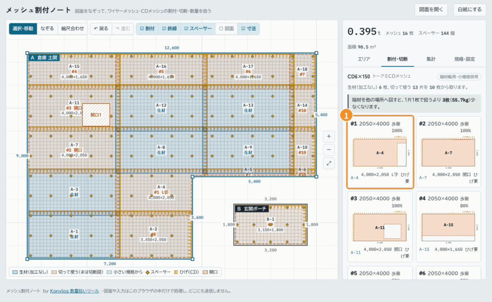The width and height of the screenshot is (492, 302).
Task: Open the 集計 tab
Action: point(431,59)
